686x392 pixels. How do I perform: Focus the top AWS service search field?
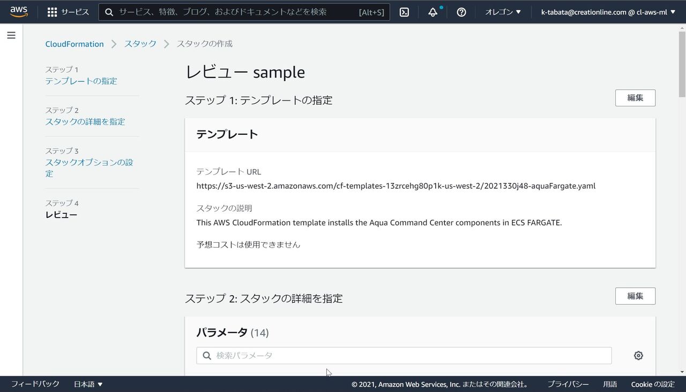(244, 12)
